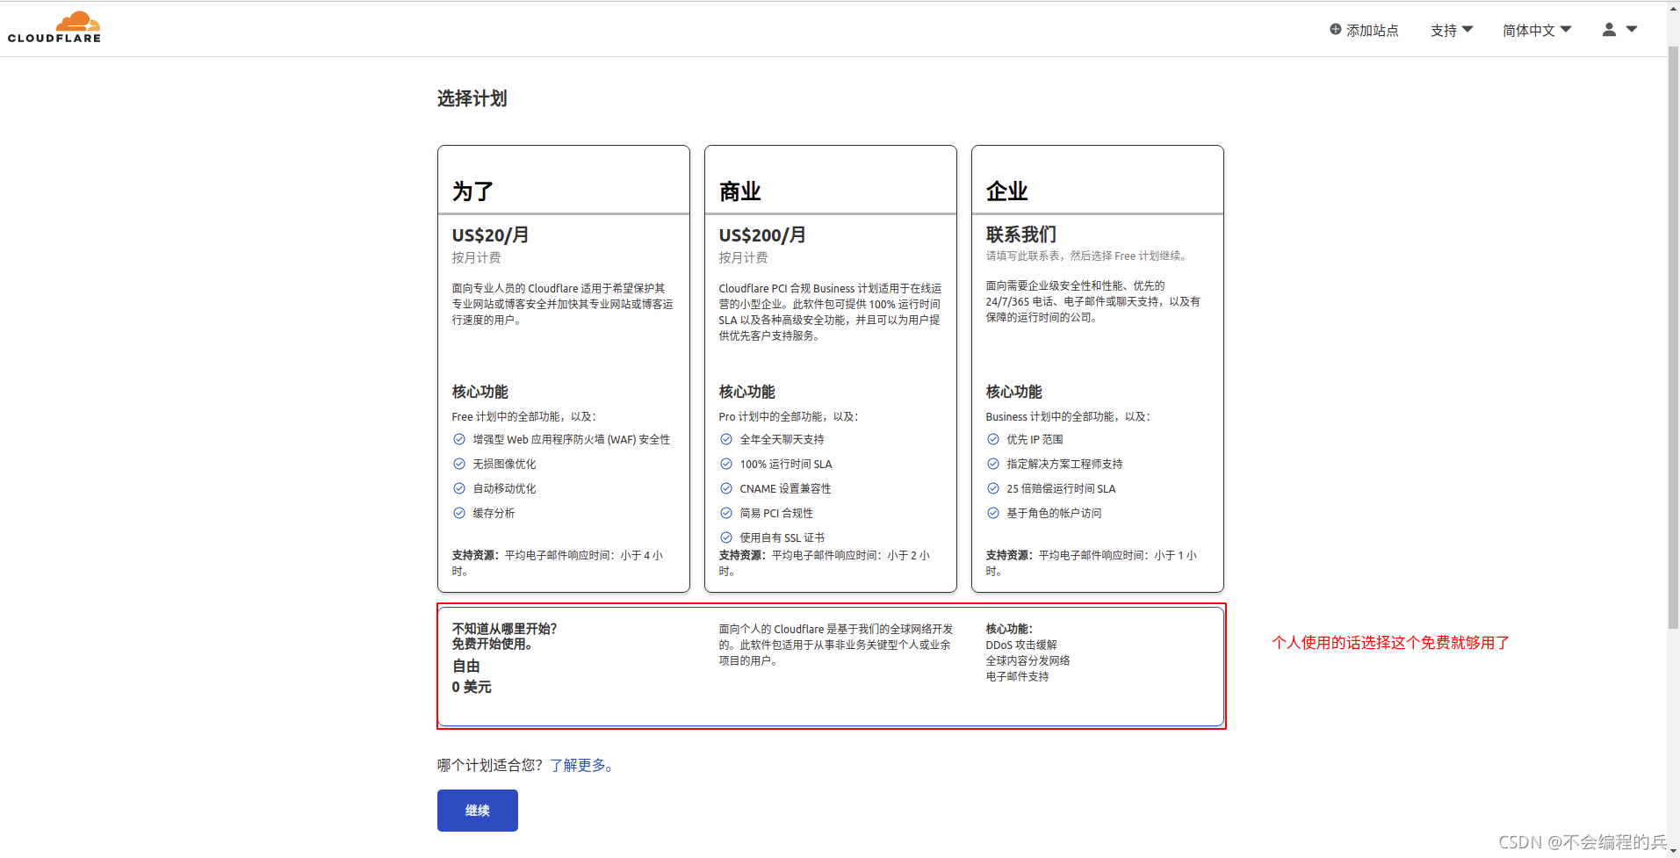Click the 25 倍赔偿运行时间 SLA checkmark icon

tap(993, 488)
